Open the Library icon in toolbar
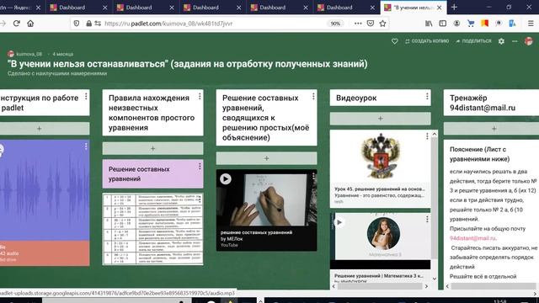 [429, 24]
